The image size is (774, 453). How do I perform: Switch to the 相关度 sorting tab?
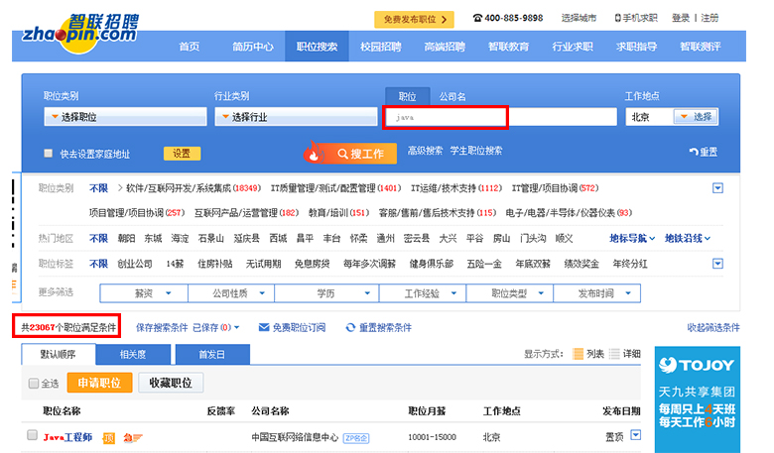(133, 354)
